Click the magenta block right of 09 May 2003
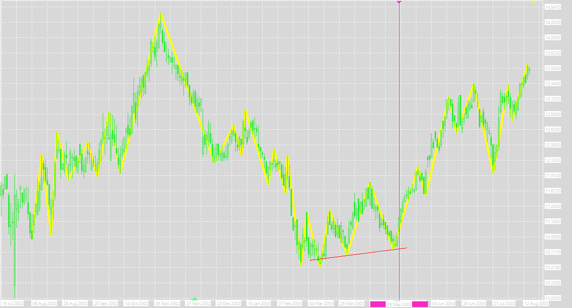The image size is (572, 308). [x=420, y=304]
